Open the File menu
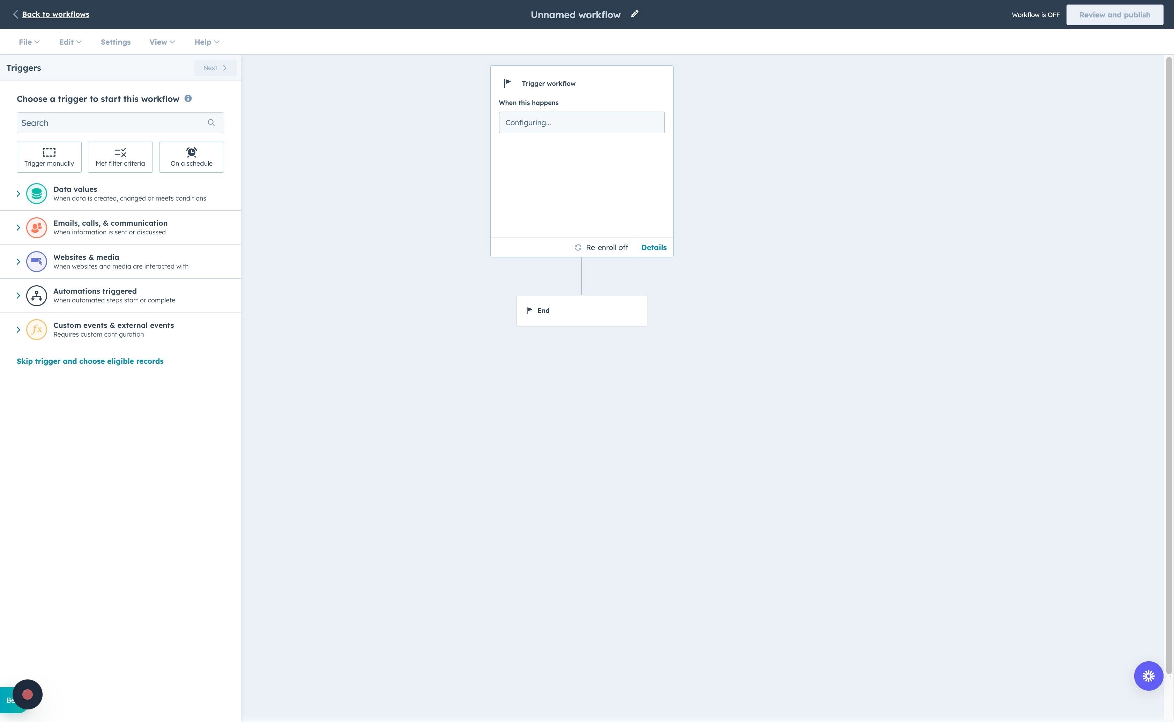The image size is (1174, 722). (x=29, y=42)
